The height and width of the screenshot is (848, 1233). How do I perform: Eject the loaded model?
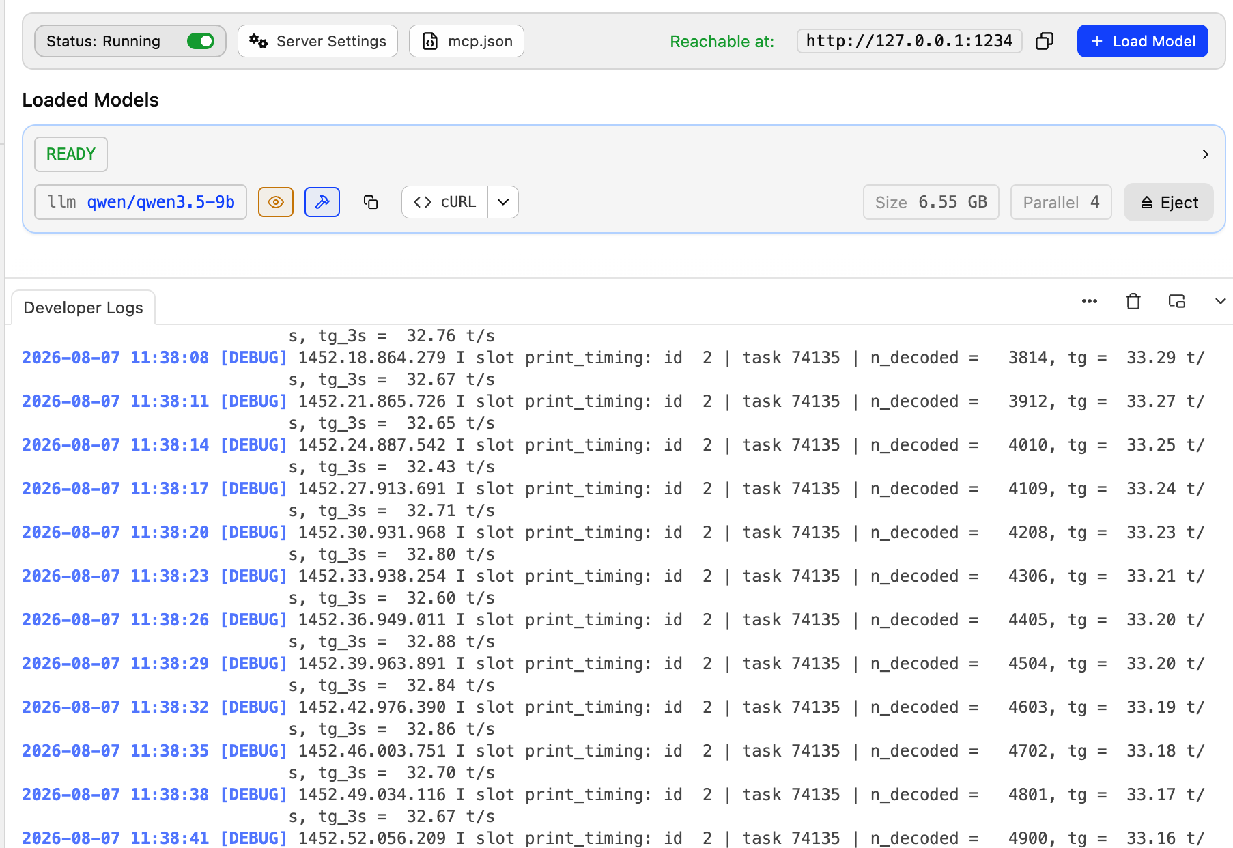(1168, 202)
